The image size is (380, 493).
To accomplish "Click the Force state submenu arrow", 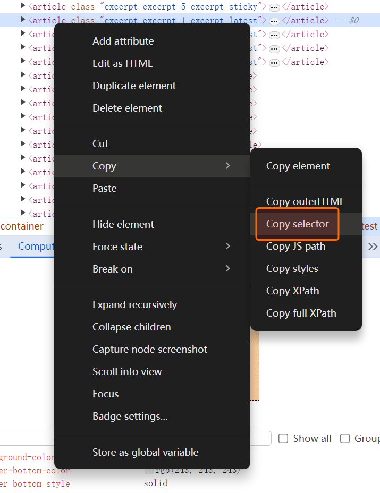I will (228, 246).
